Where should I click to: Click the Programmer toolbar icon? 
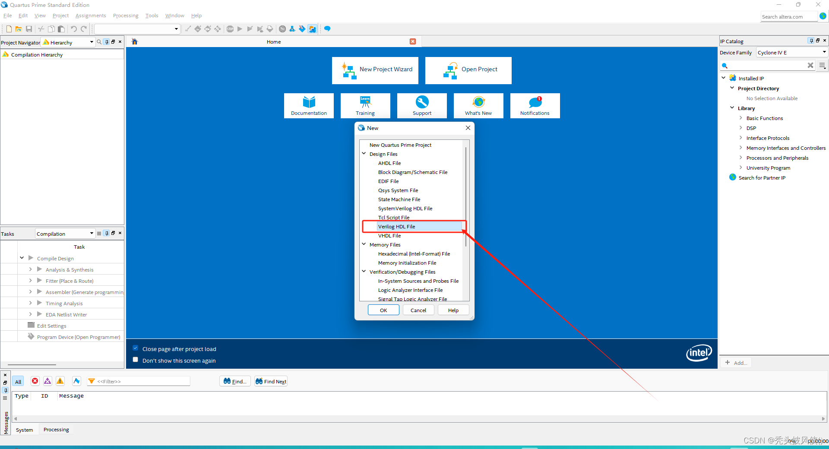[302, 29]
